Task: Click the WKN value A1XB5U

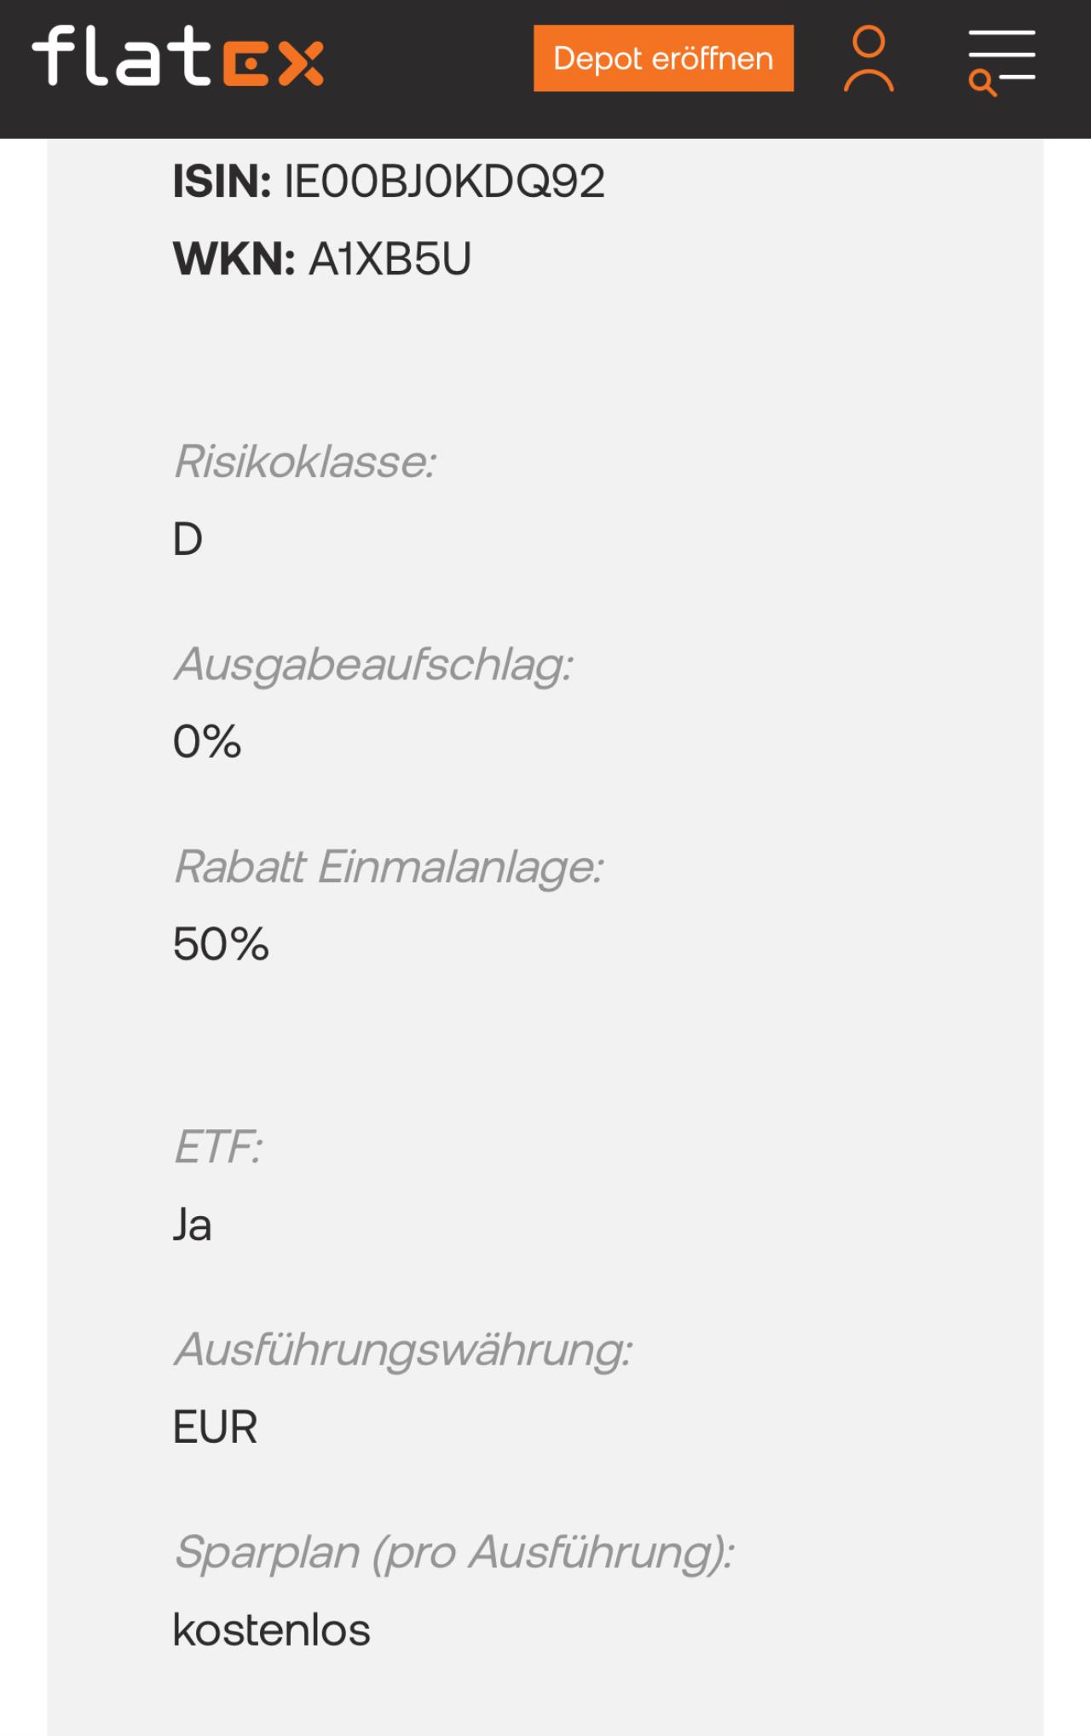Action: pyautogui.click(x=390, y=259)
